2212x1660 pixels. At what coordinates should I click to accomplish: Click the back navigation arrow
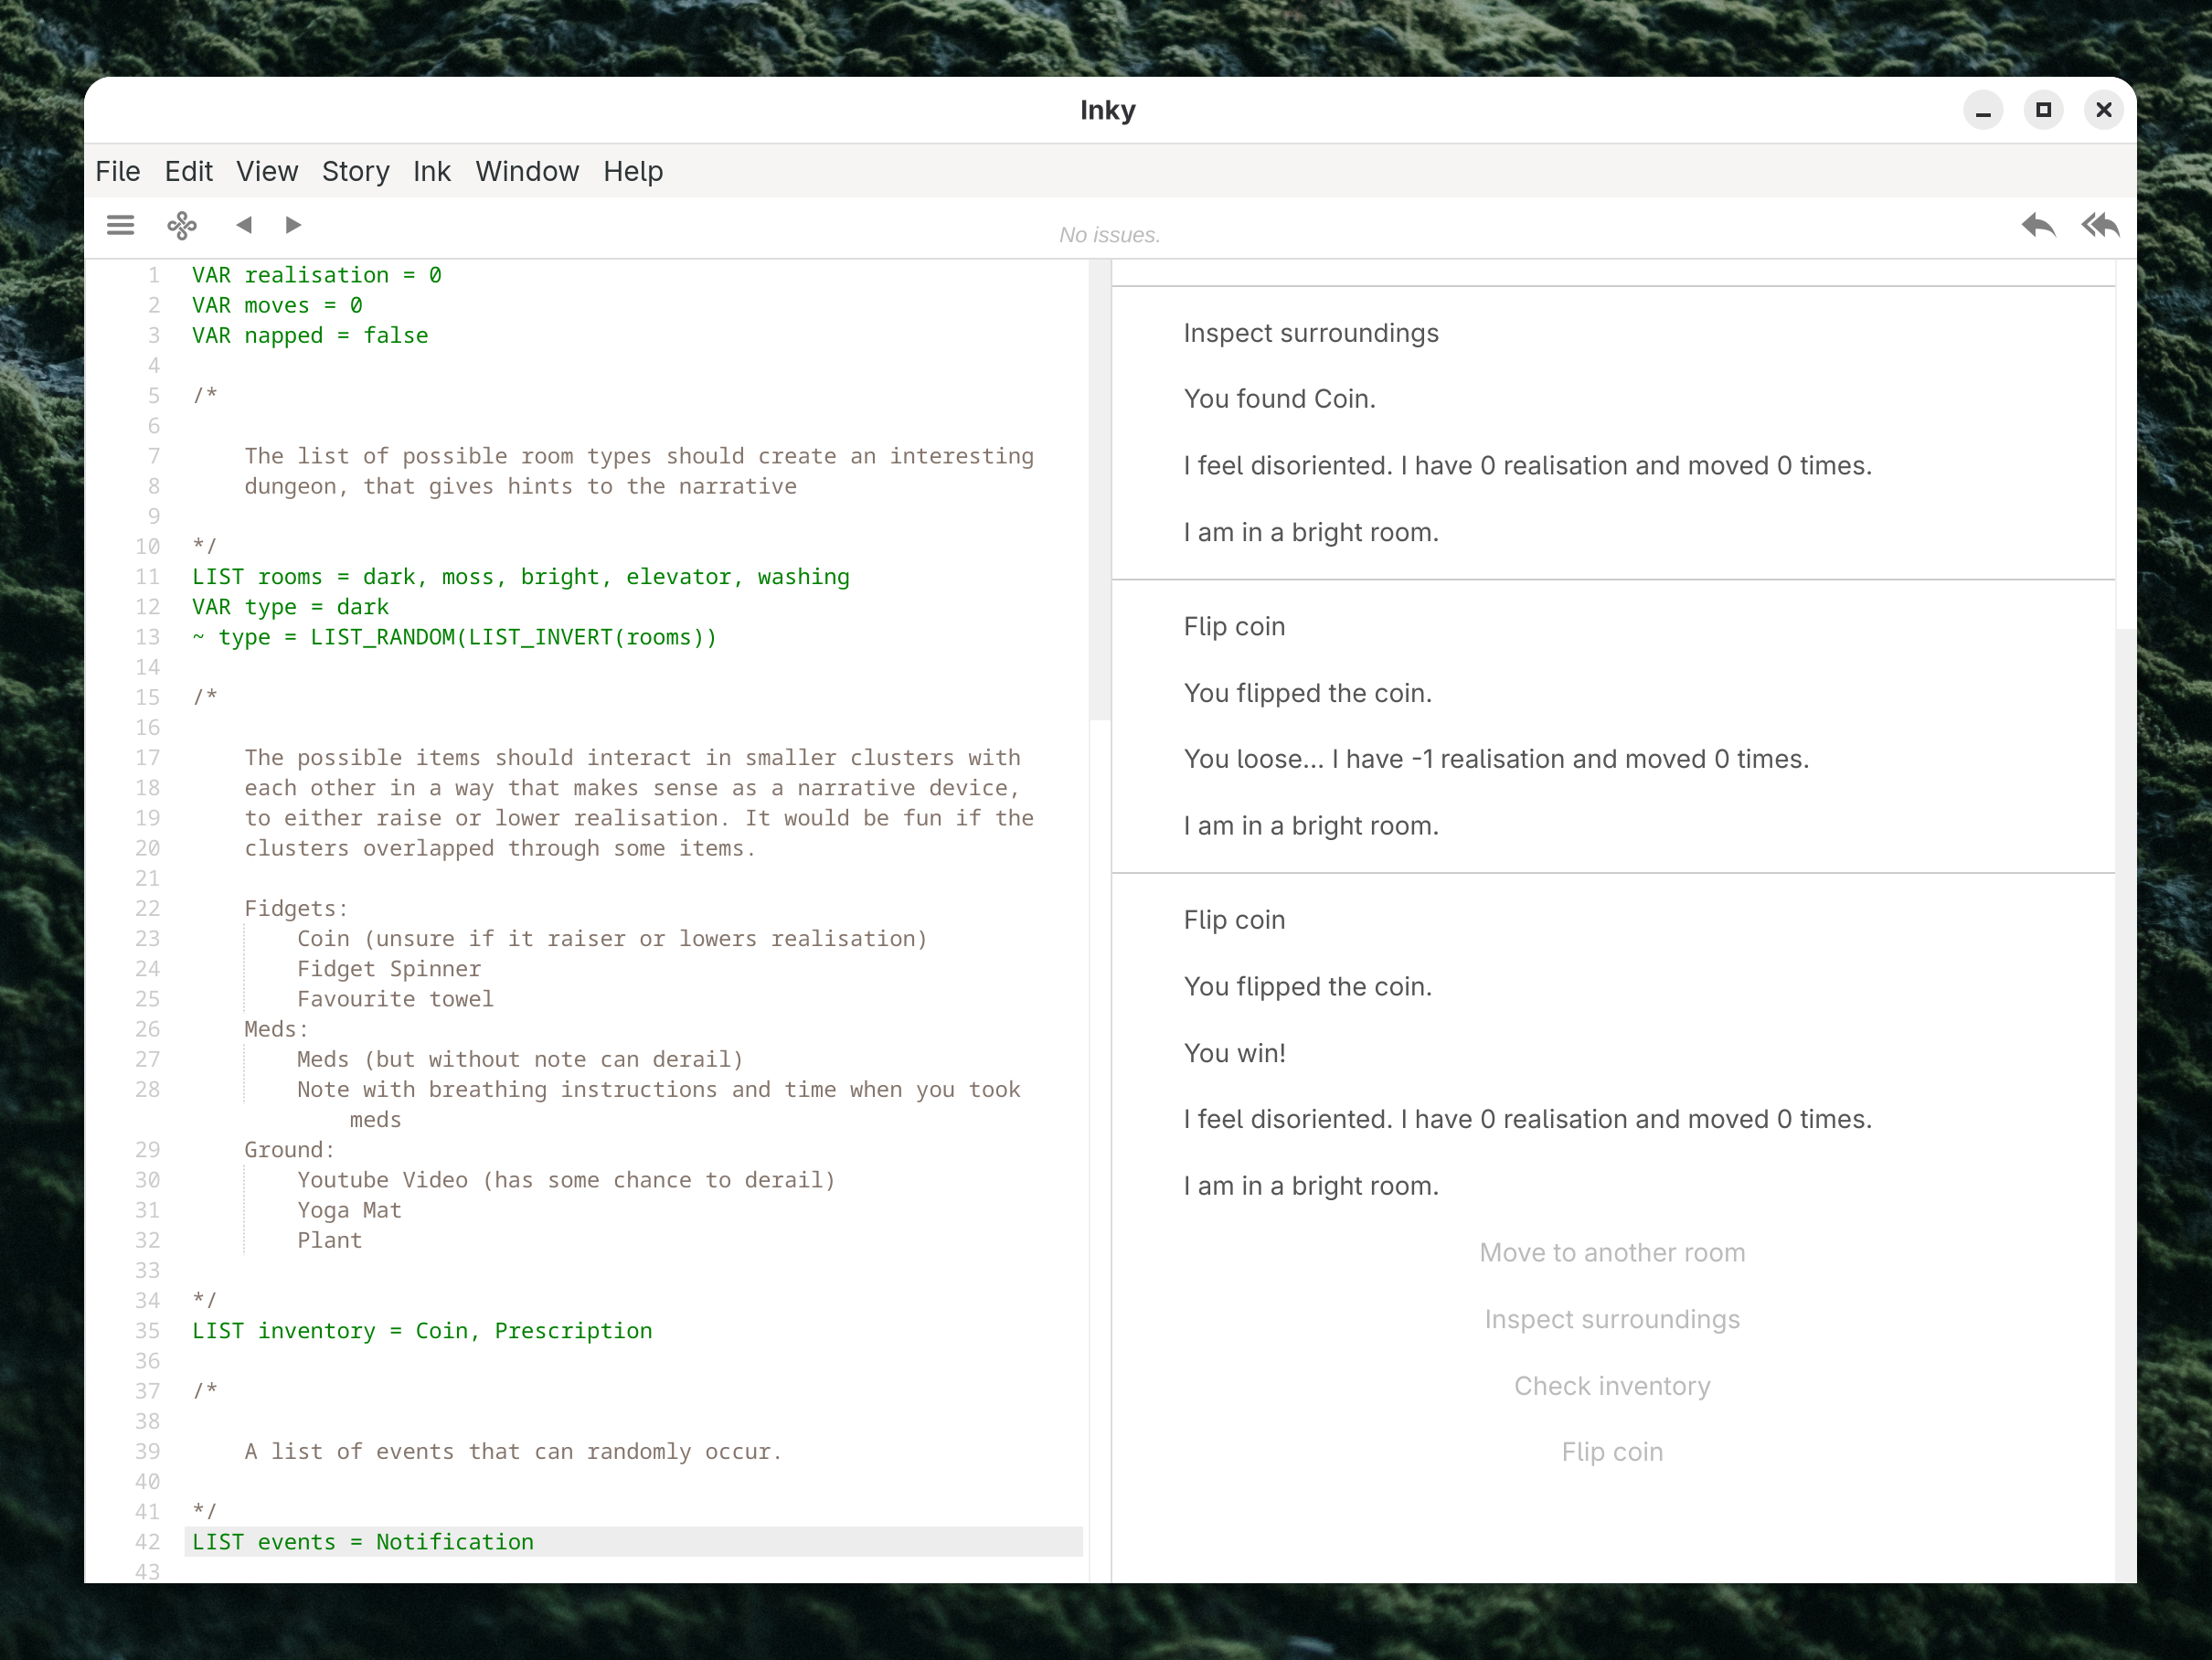pos(243,225)
